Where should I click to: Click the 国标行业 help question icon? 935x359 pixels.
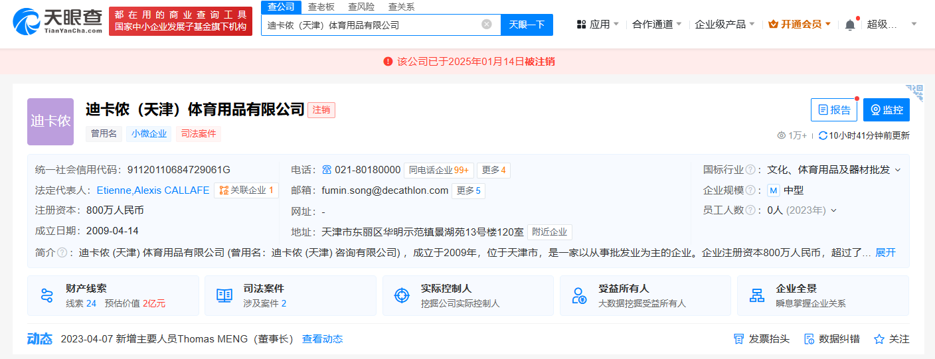coord(750,170)
